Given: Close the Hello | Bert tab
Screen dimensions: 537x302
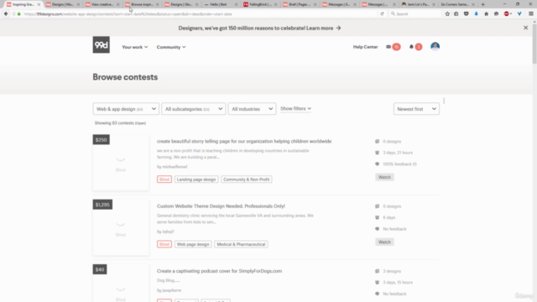Looking at the screenshot, I should pyautogui.click(x=236, y=4).
